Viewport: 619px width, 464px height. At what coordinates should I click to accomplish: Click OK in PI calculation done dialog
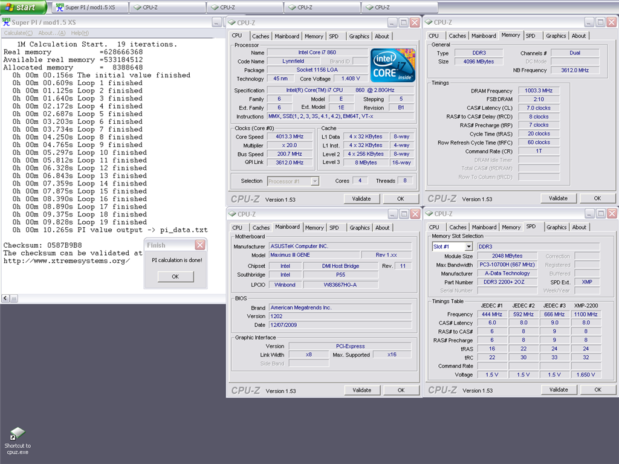[175, 276]
